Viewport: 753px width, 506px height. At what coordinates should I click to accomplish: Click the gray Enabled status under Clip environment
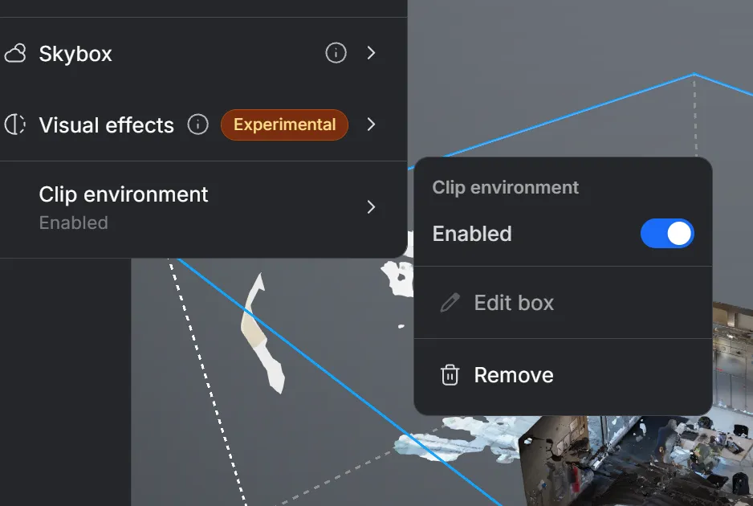74,222
